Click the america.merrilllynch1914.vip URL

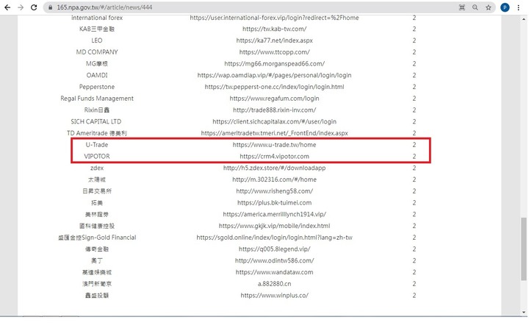point(274,214)
